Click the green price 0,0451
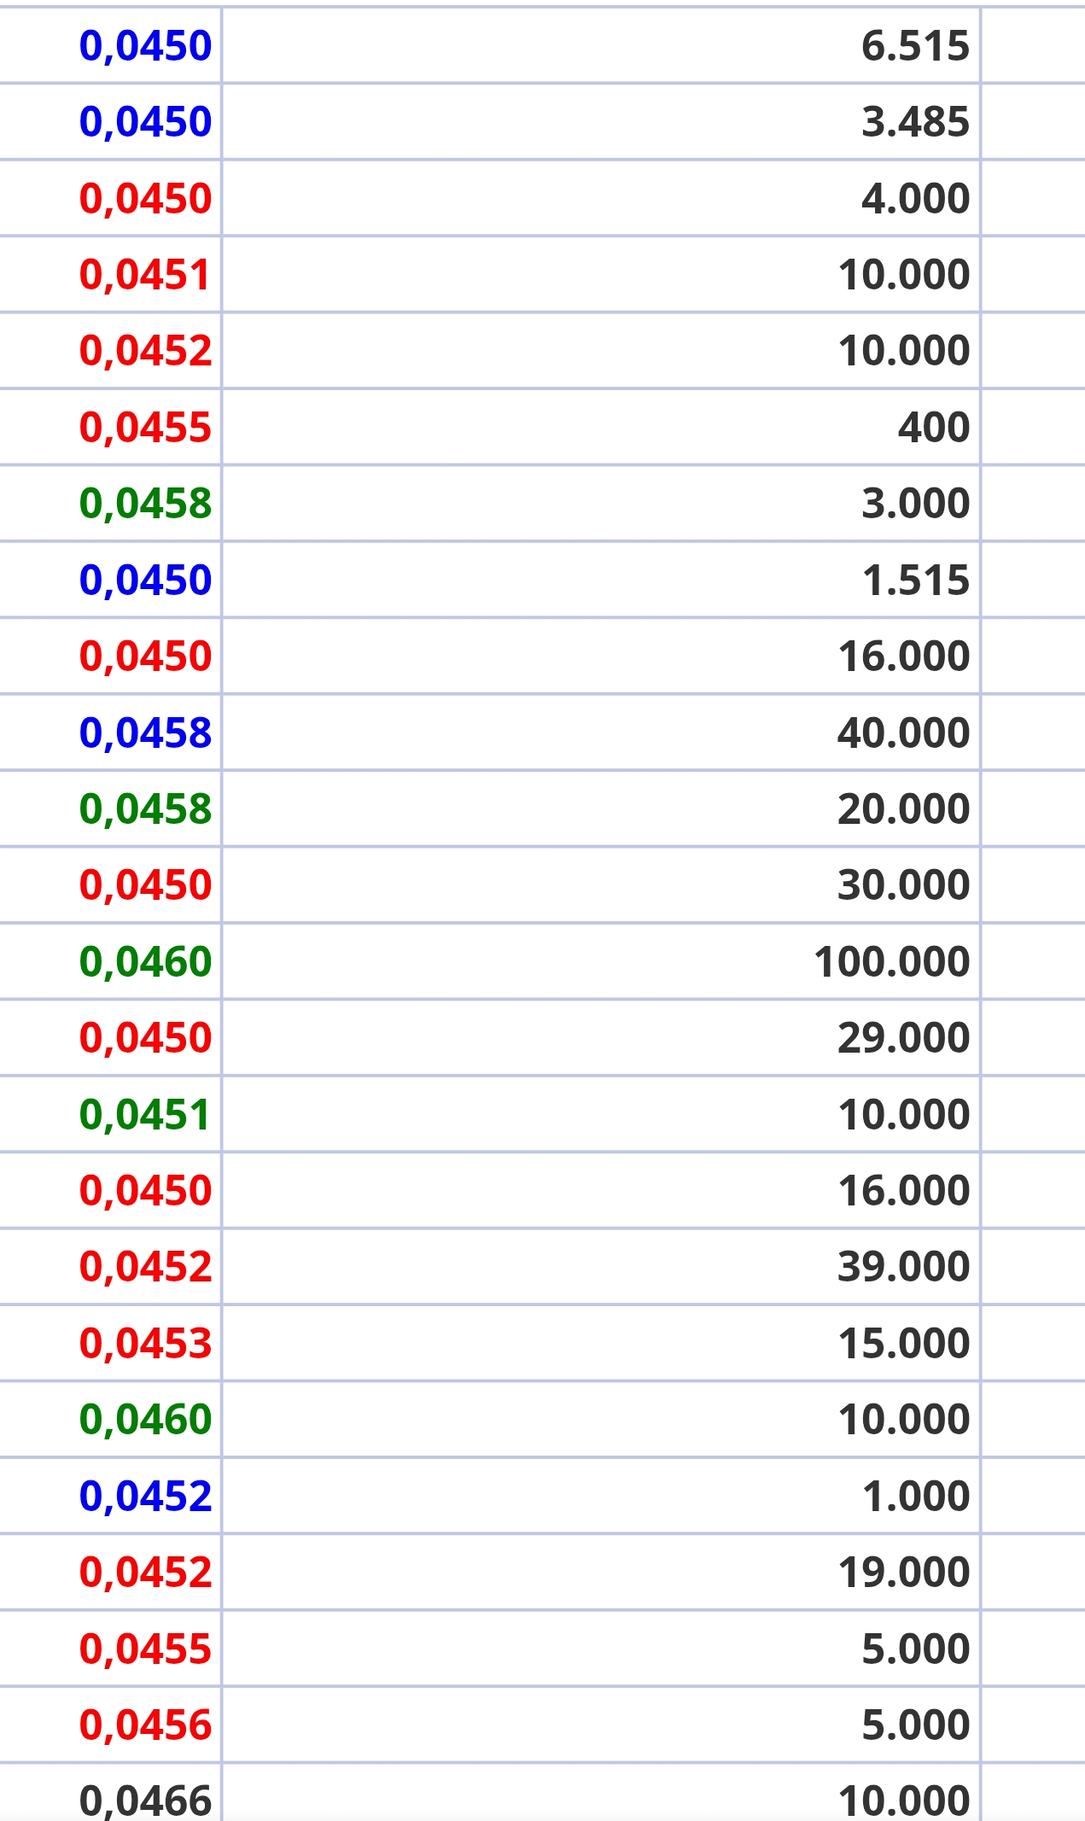The height and width of the screenshot is (1821, 1085). [145, 1115]
